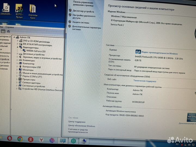This screenshot has width=196, height=147.
Task: Collapse the Видеоадаптеры tree node
Action: click(x=18, y=48)
